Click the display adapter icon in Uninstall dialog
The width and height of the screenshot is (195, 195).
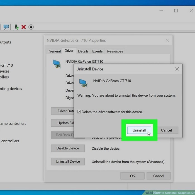click(83, 83)
